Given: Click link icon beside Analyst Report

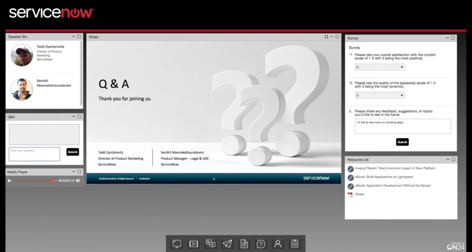Looking at the screenshot, I should (350, 169).
